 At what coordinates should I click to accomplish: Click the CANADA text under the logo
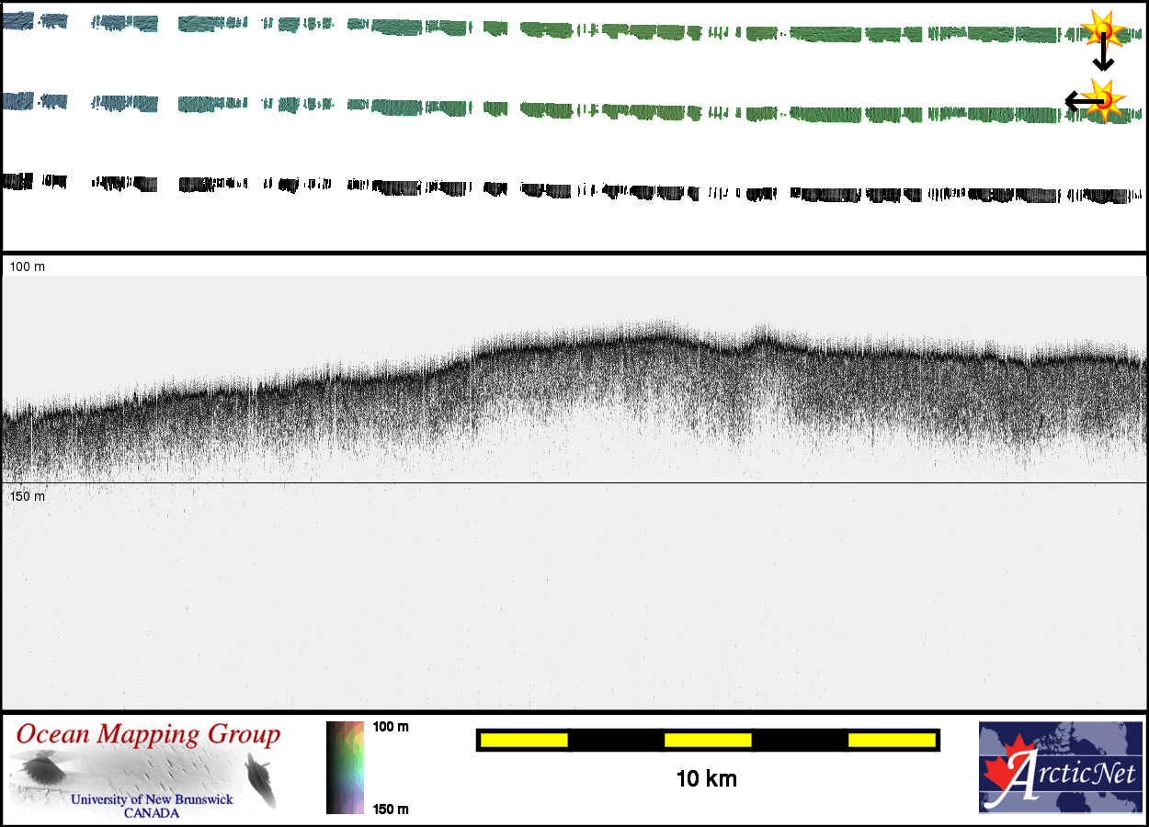pos(152,813)
